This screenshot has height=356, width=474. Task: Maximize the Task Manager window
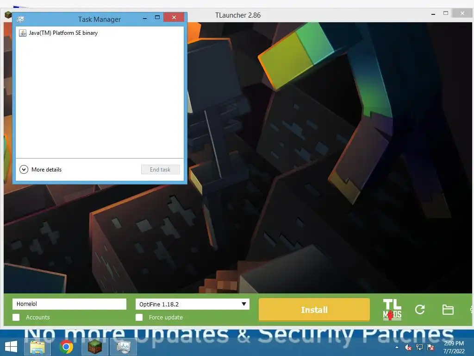click(x=157, y=18)
